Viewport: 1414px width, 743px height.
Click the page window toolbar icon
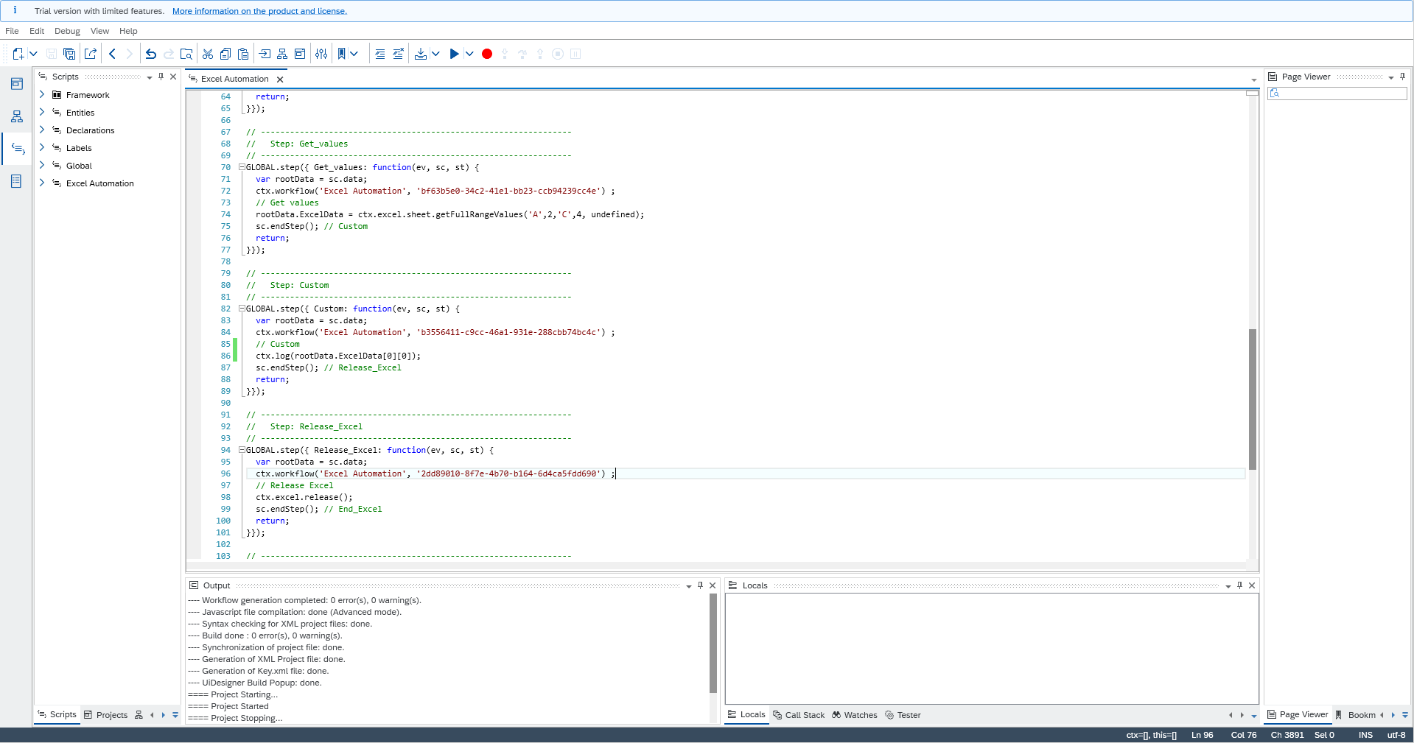click(x=300, y=54)
